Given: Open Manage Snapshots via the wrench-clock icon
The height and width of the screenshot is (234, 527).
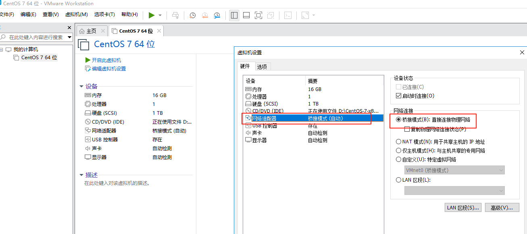Looking at the screenshot, I should point(217,15).
